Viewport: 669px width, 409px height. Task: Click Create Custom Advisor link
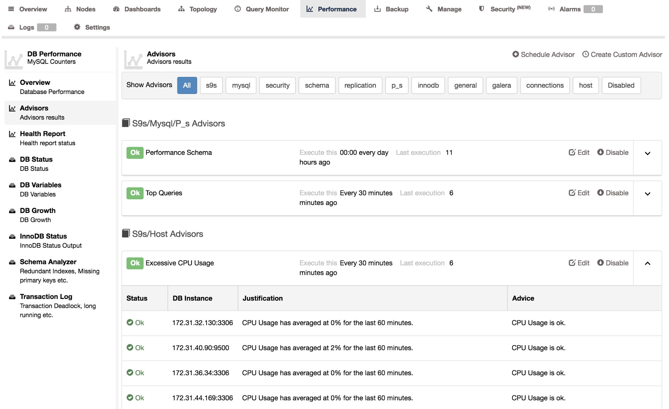(622, 54)
